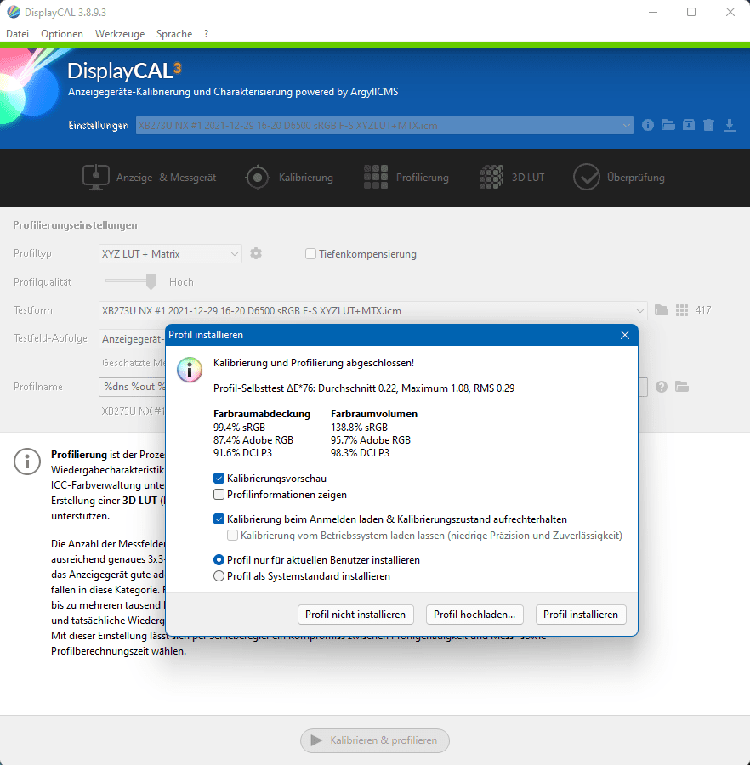Image resolution: width=750 pixels, height=765 pixels.
Task: Toggle the Tiefenkompensierung checkbox
Action: tap(310, 253)
